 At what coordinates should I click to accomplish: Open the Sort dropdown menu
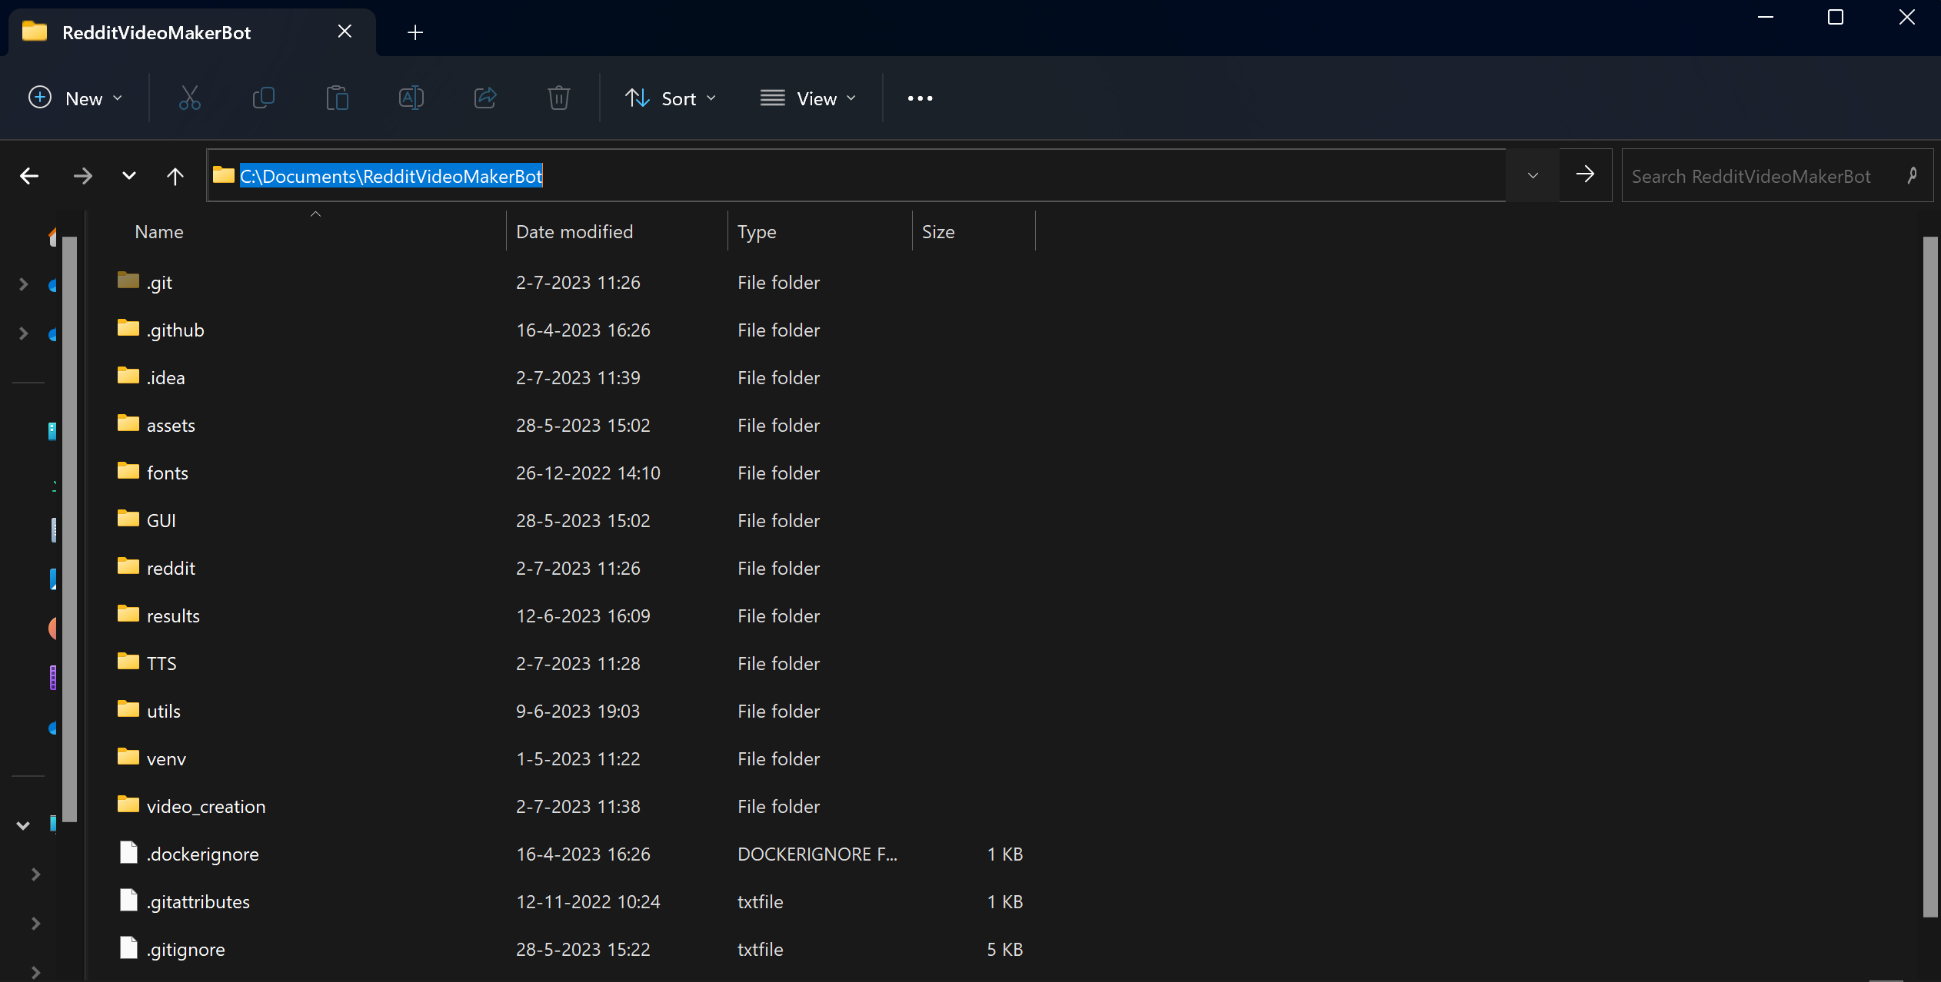[670, 98]
